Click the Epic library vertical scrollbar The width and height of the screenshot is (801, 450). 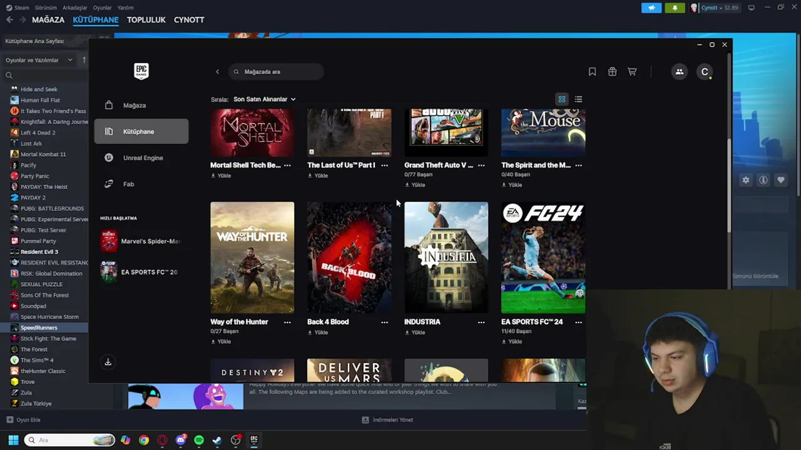728,186
